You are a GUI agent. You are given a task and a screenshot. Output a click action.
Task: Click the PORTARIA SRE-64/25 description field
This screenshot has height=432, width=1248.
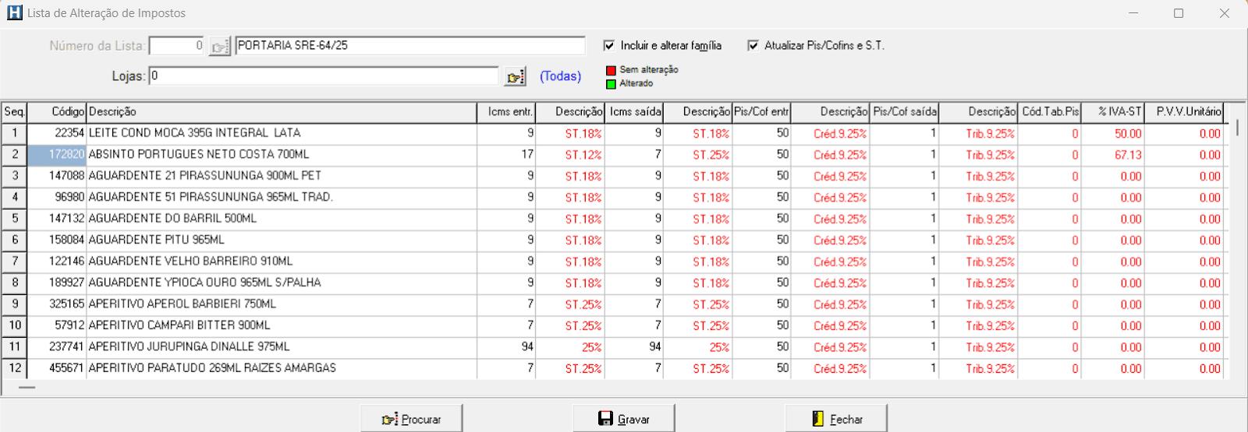pyautogui.click(x=409, y=46)
